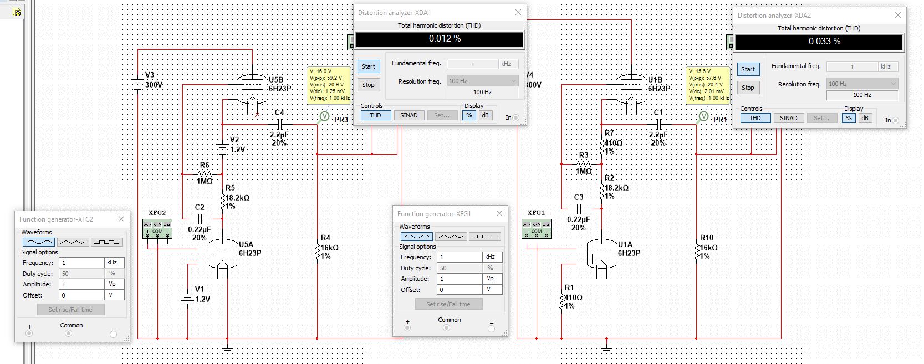
Task: Select square waveform in Function generator-XFG1
Action: click(x=484, y=237)
